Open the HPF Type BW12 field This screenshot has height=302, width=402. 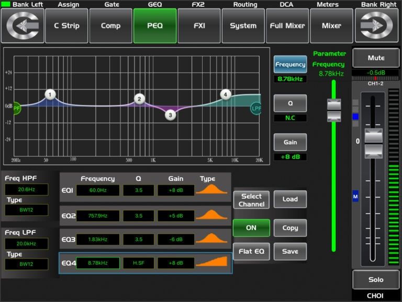[26, 210]
